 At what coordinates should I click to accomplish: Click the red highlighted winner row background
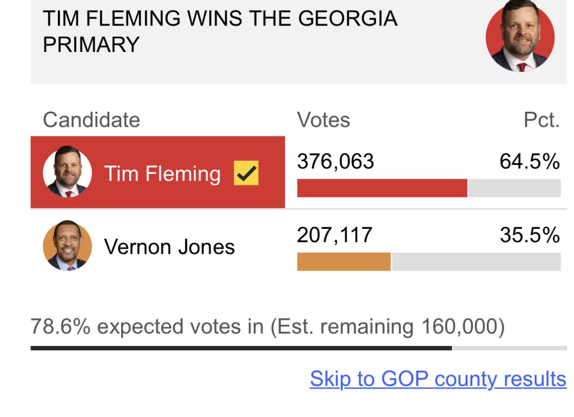[x=158, y=172]
